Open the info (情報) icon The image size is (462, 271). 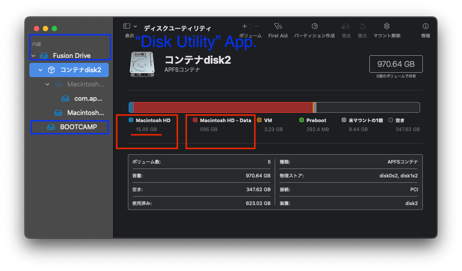[x=425, y=26]
